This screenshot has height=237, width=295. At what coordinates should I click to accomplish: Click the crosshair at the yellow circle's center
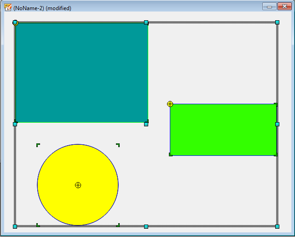tap(78, 185)
